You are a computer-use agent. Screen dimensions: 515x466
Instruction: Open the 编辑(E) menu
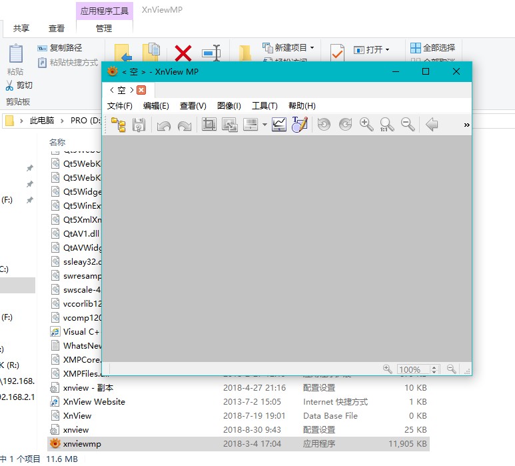156,106
